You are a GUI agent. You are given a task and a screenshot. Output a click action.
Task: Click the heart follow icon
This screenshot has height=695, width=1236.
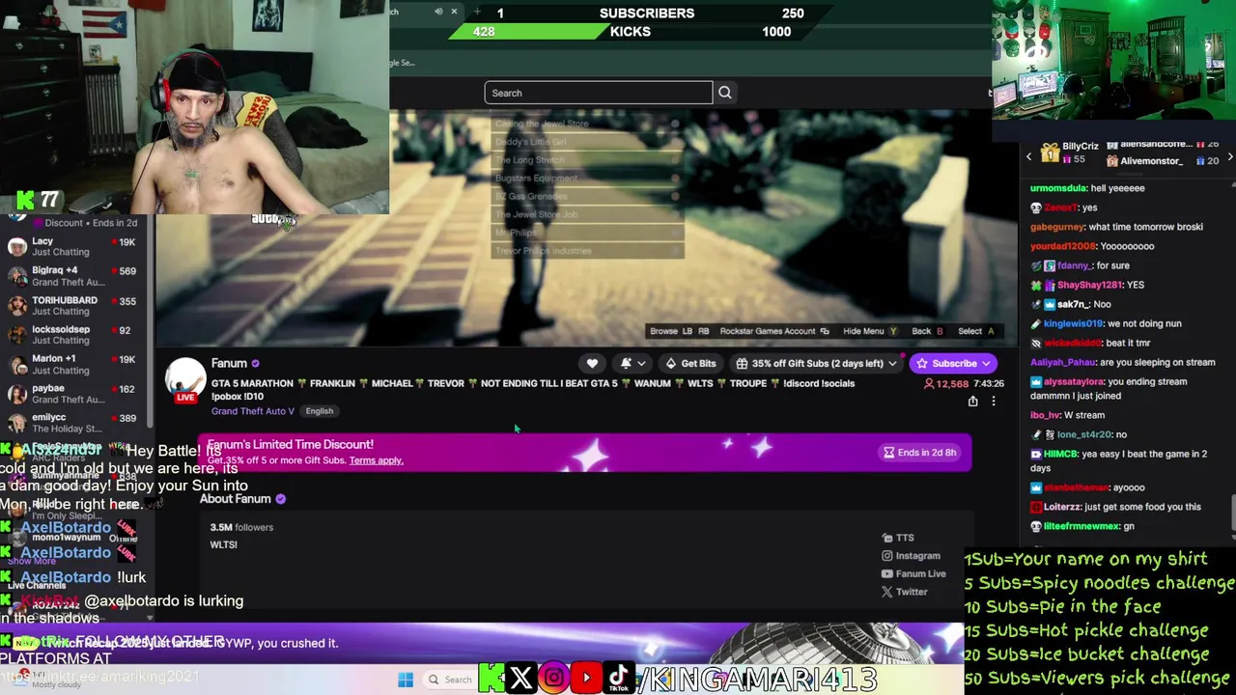(592, 363)
